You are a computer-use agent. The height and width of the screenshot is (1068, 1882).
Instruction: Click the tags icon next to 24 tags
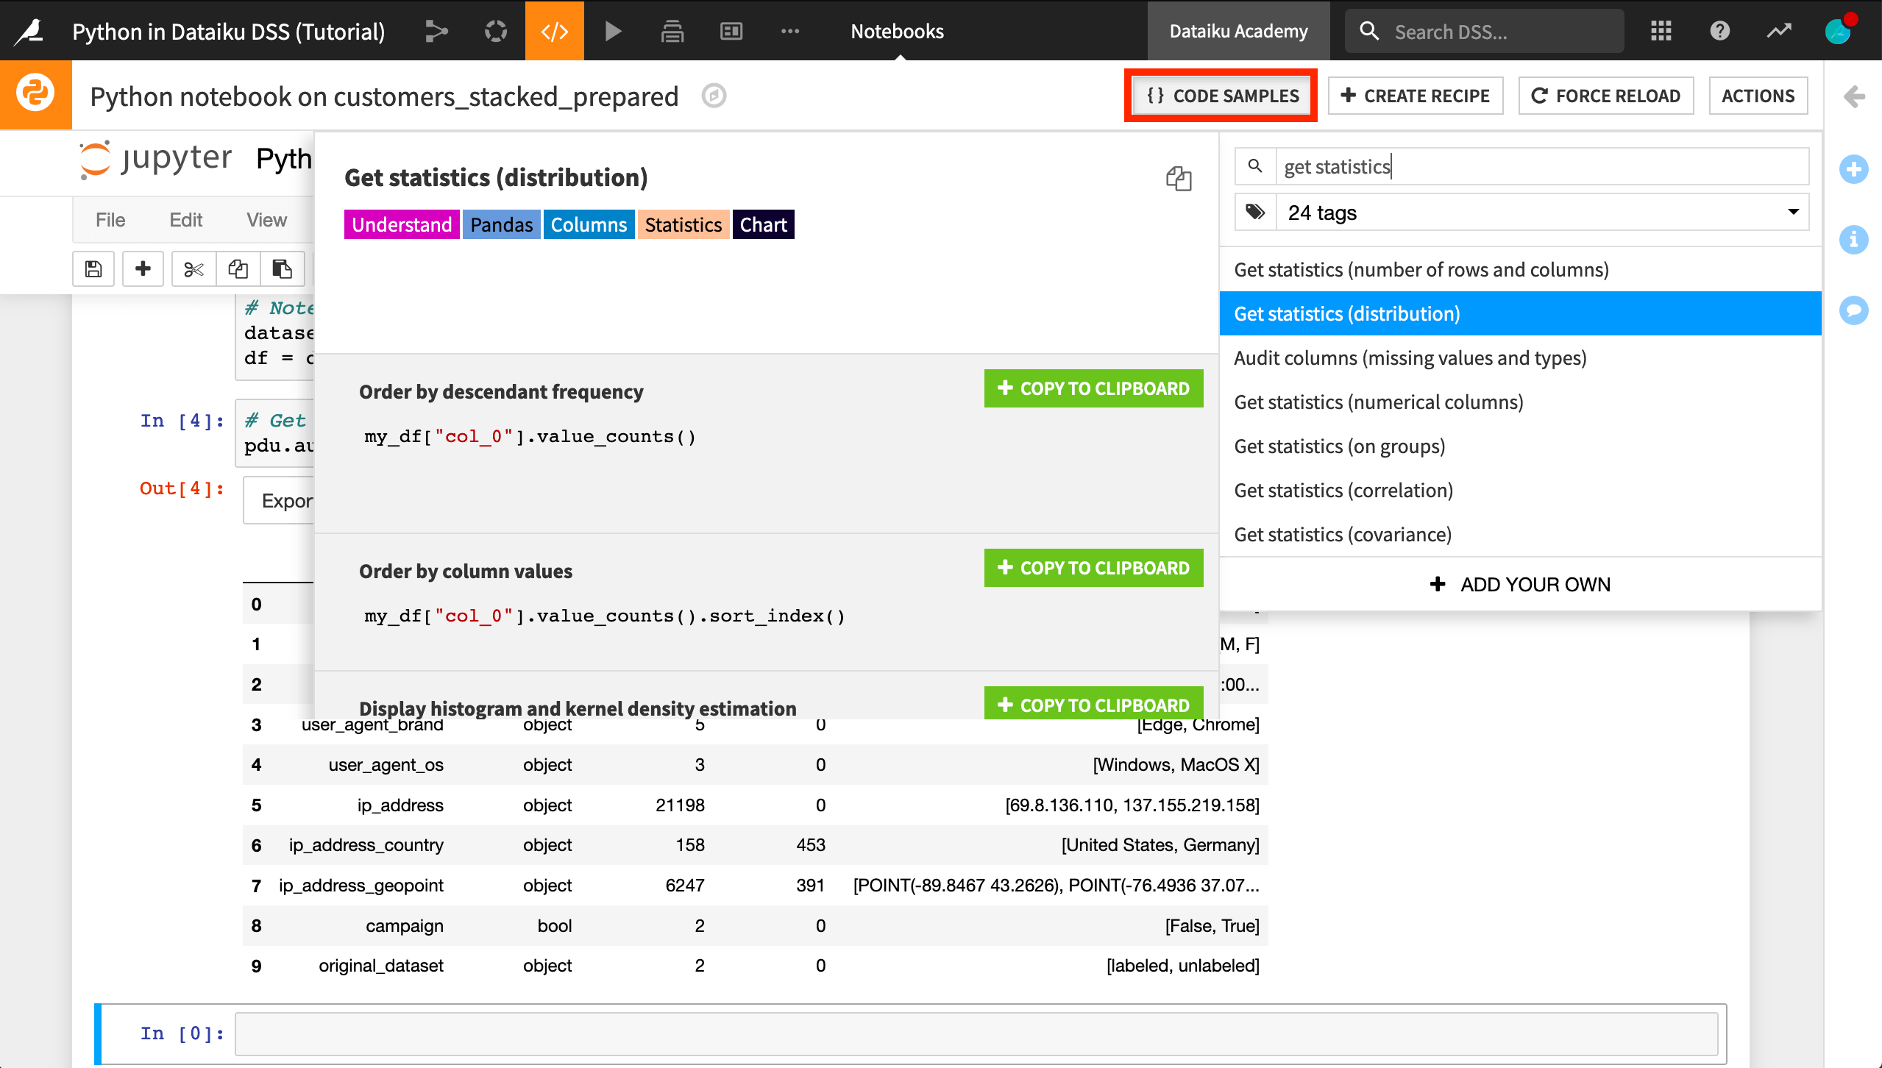pos(1255,213)
